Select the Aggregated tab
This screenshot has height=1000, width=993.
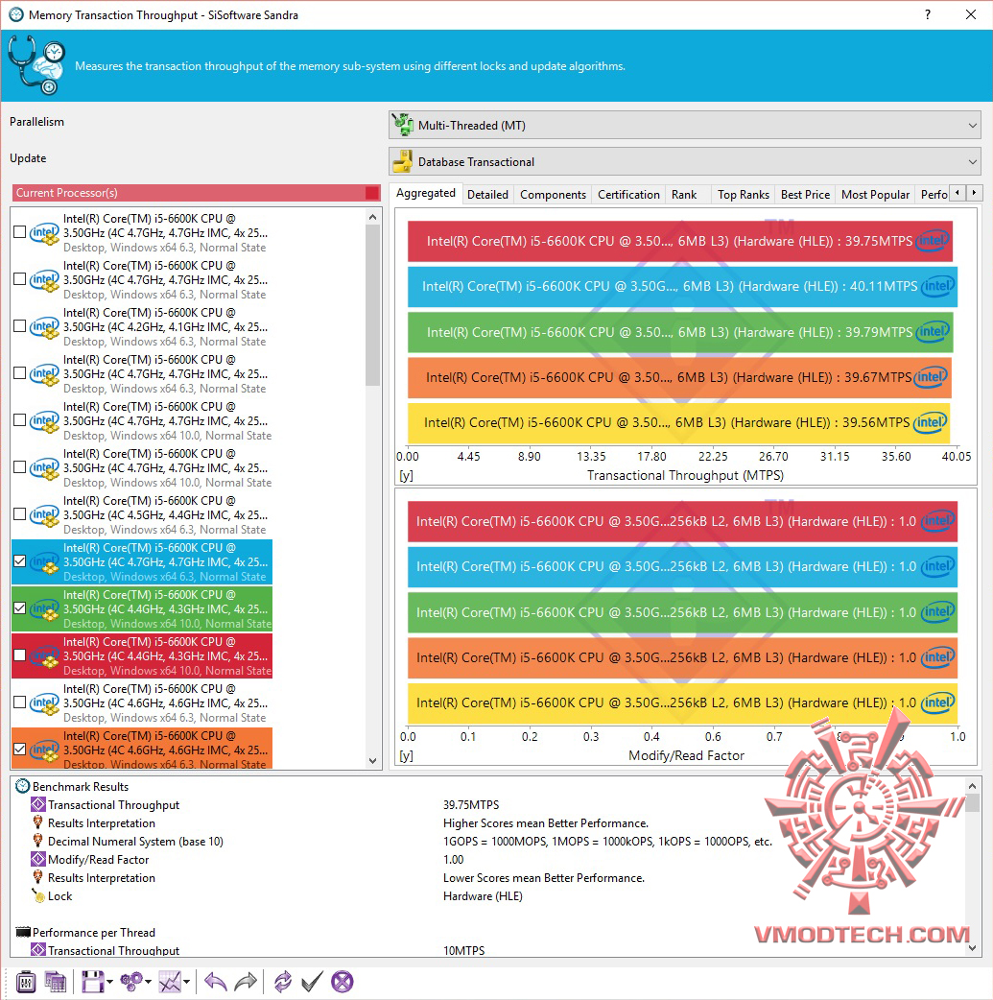(x=426, y=193)
